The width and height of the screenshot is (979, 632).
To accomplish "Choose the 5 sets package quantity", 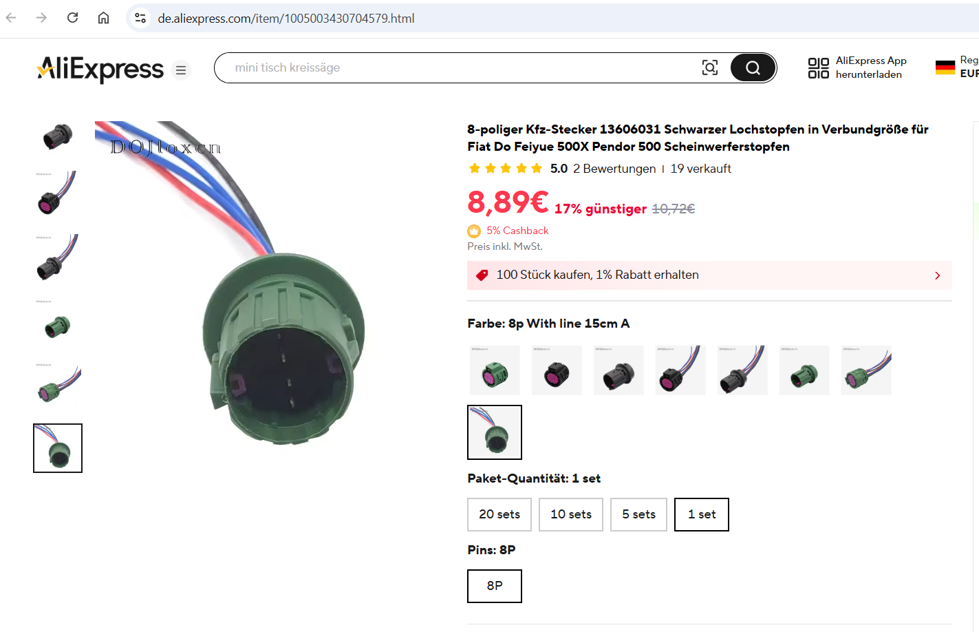I will tap(638, 514).
